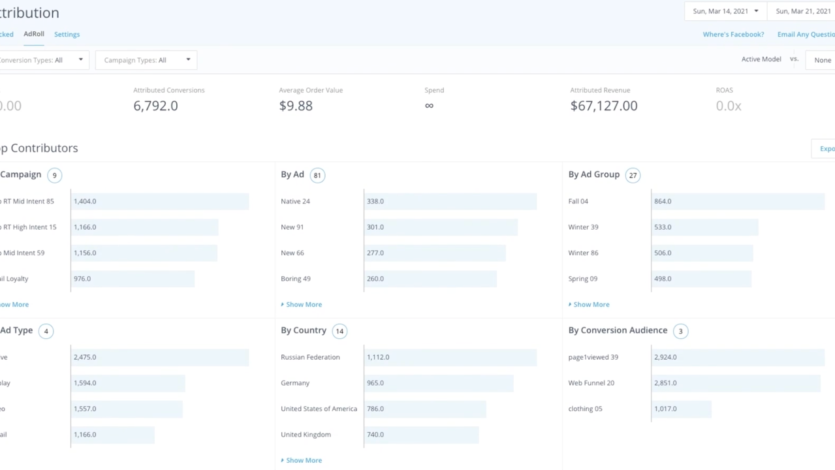Select the Native 24 bar in By Ad
This screenshot has width=835, height=470.
(x=450, y=201)
